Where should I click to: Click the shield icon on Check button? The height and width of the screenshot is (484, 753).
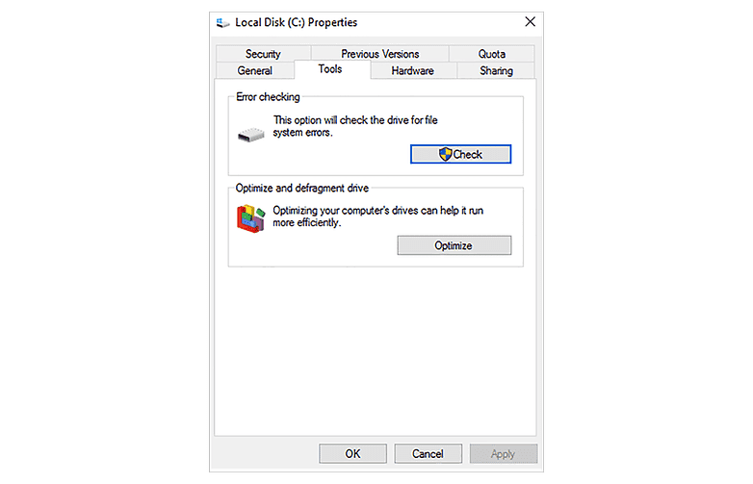tap(445, 154)
